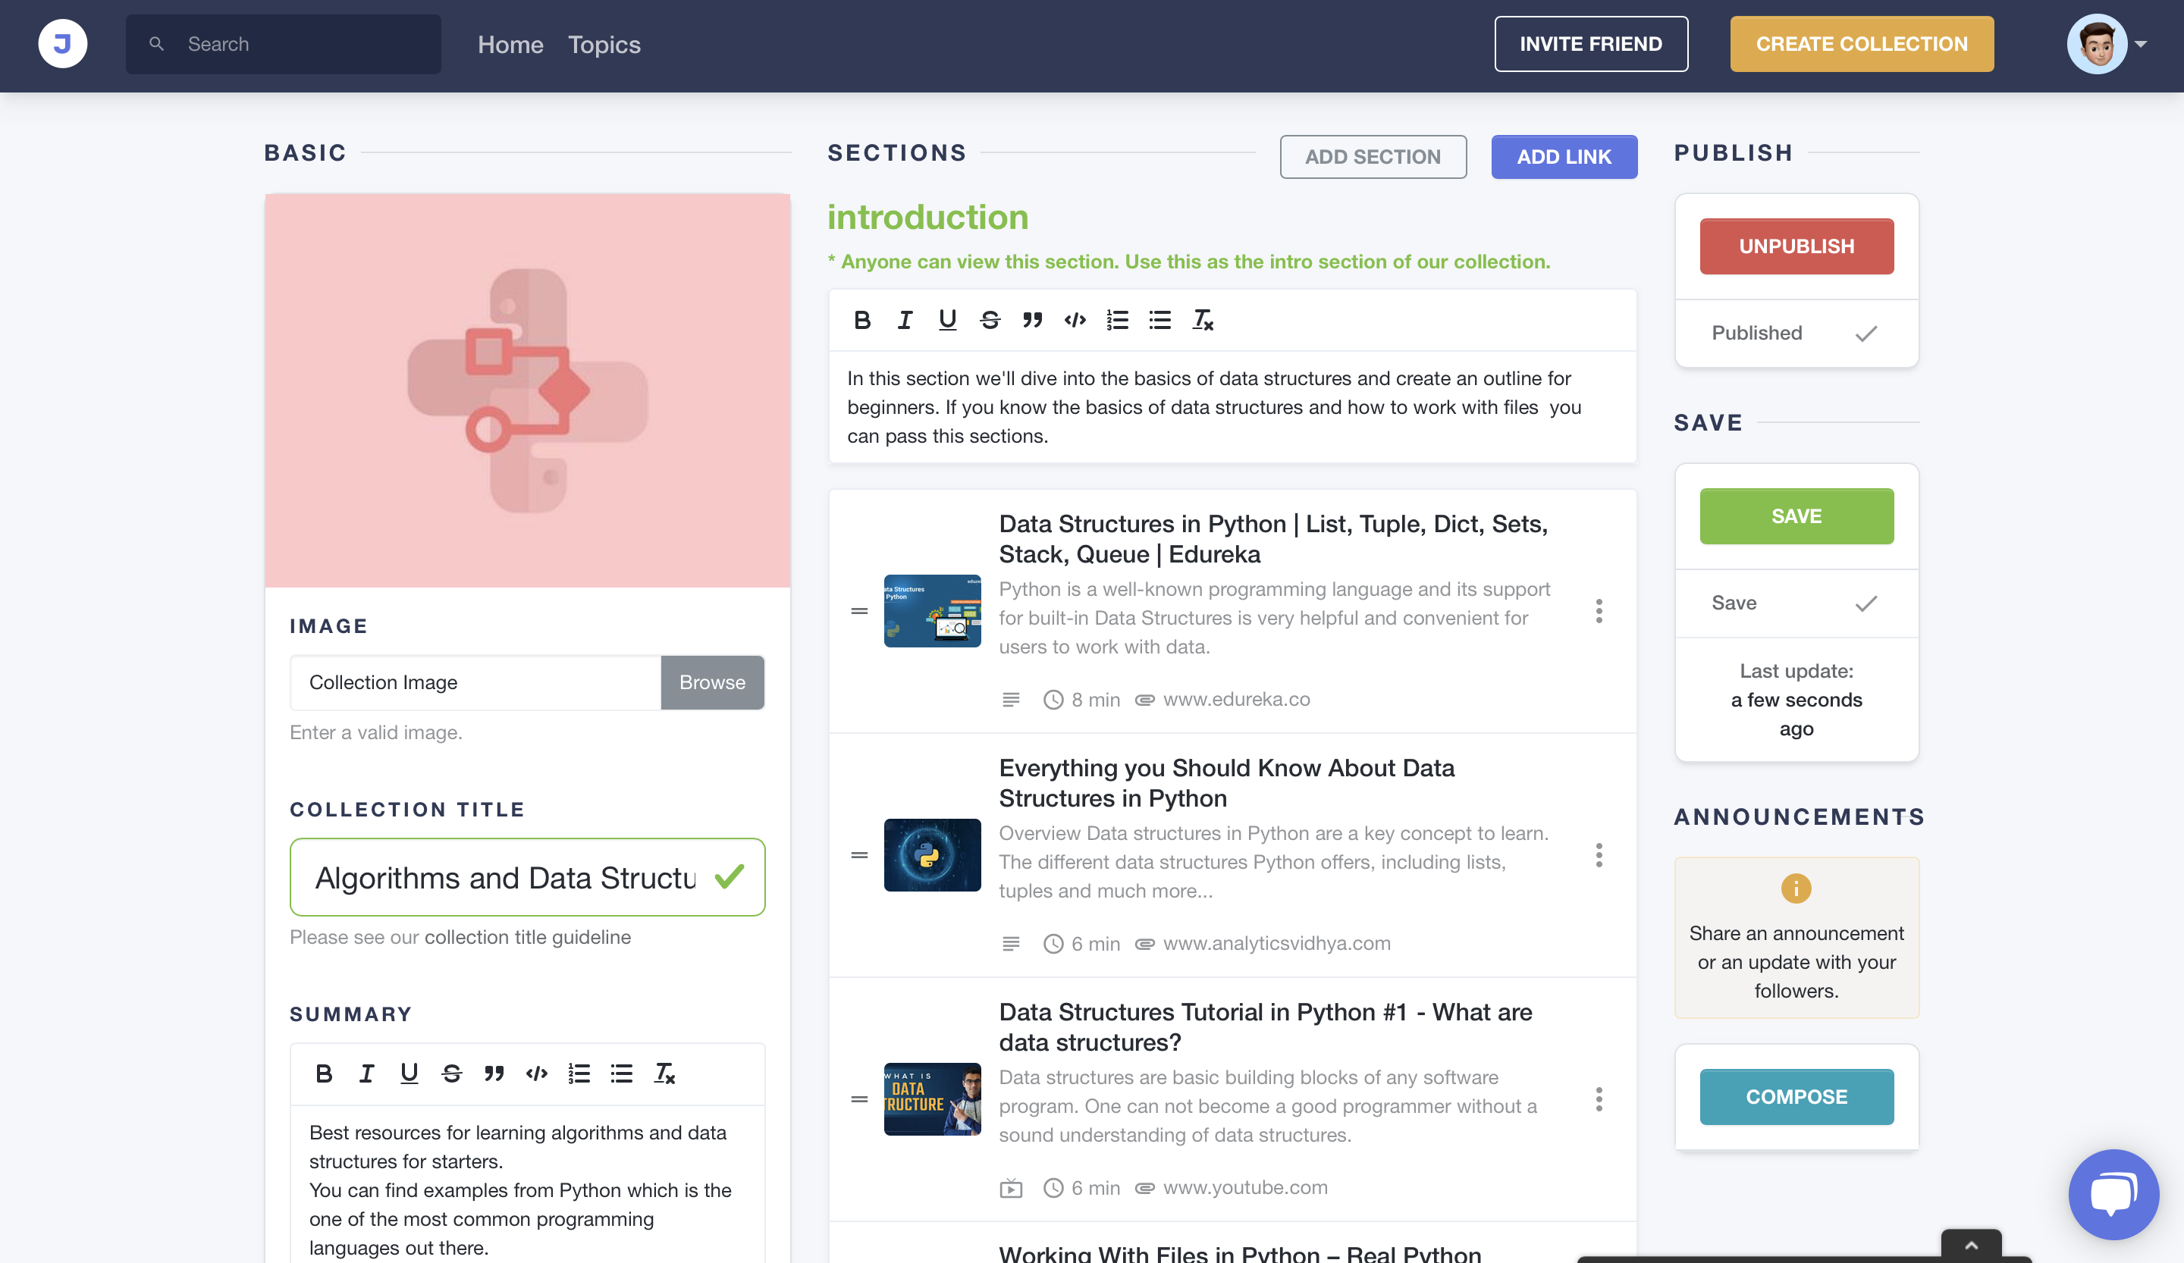Click the Data Structures Edureka thumbnail

[932, 611]
